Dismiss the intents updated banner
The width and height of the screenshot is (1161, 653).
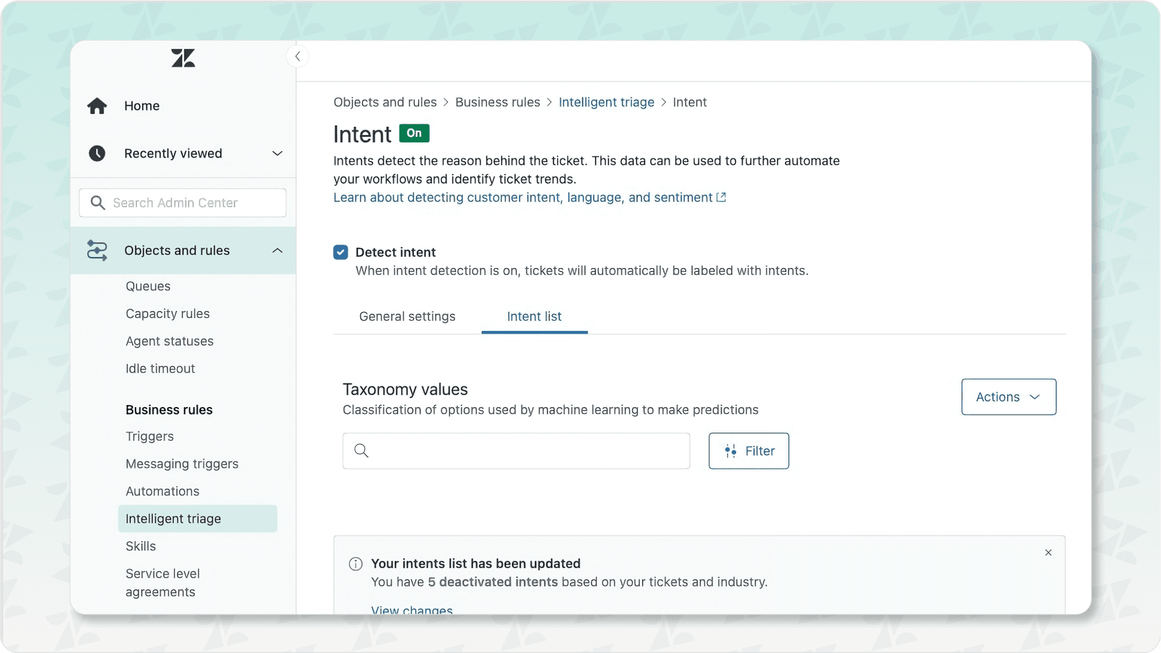(1048, 553)
